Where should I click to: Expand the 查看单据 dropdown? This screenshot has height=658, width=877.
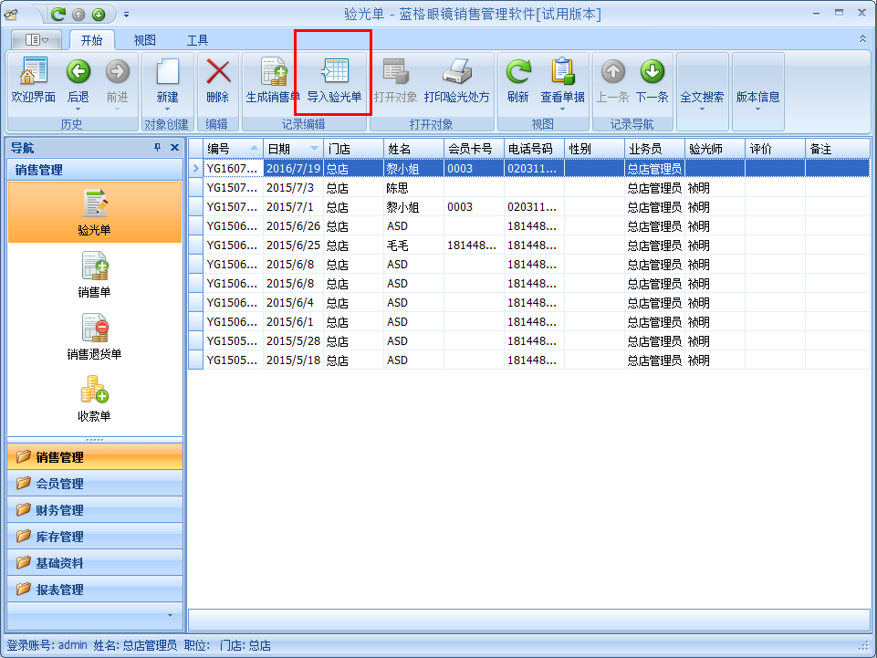pyautogui.click(x=562, y=109)
